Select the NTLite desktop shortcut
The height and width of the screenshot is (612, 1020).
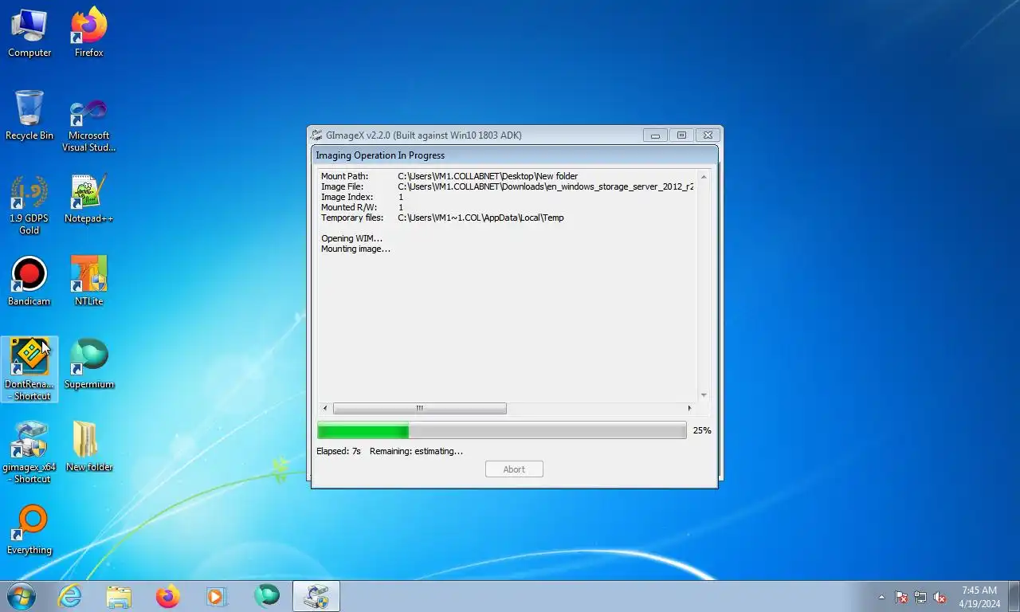89,282
